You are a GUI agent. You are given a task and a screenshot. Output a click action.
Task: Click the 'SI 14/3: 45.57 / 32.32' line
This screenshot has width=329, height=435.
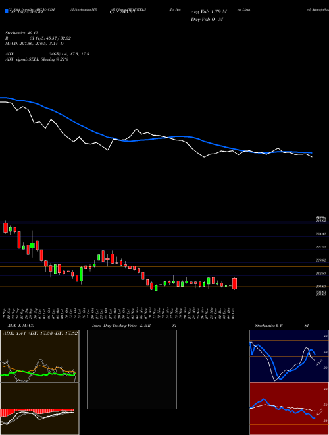[51, 38]
